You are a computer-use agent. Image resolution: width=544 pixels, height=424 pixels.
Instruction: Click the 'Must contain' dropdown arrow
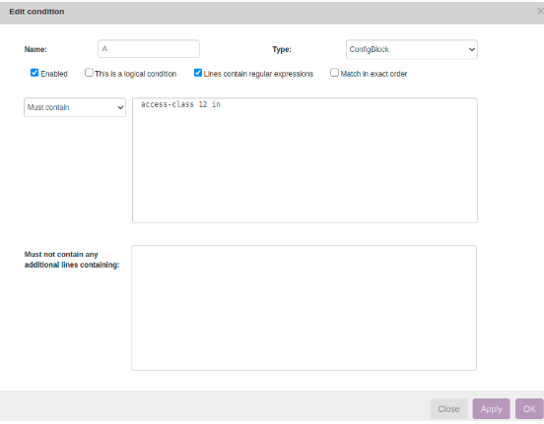(x=120, y=108)
